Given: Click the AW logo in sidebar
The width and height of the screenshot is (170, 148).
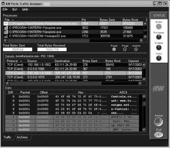Looking at the screenshot, I should tap(159, 89).
